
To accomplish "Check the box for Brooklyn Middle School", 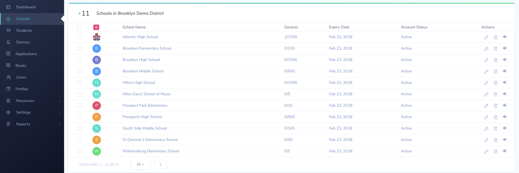I will [x=80, y=71].
